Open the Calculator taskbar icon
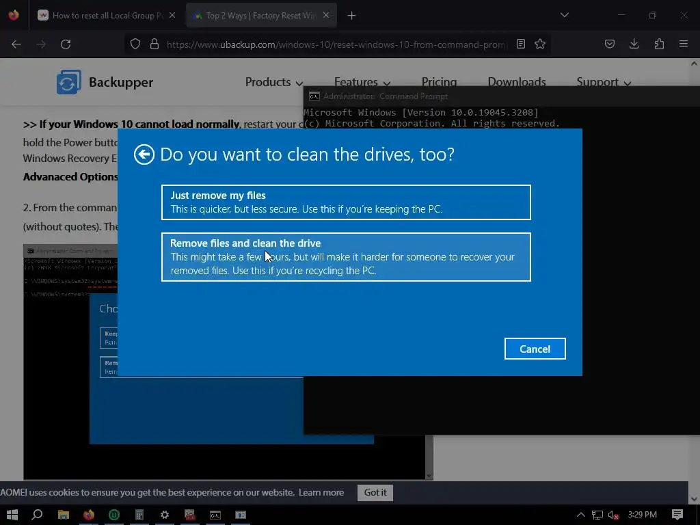 pos(139,515)
